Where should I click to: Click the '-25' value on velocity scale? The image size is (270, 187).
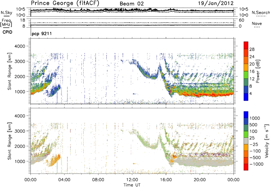pos(254,144)
